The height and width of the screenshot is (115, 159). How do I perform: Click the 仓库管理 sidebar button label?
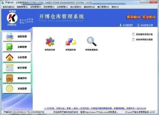pos(22,58)
